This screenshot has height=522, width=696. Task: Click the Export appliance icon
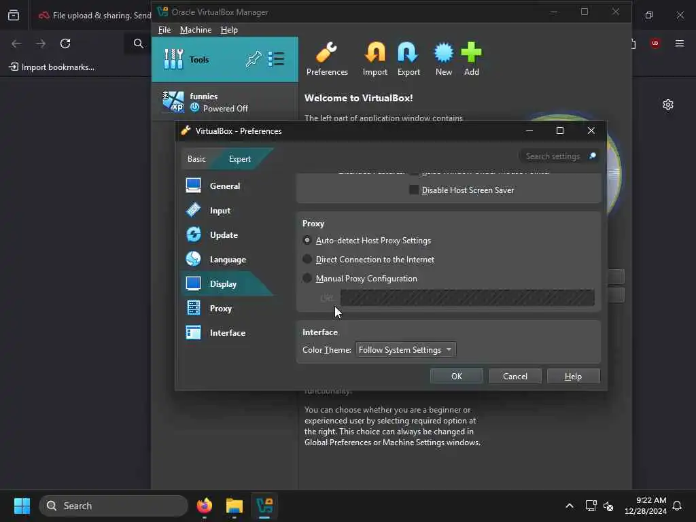pos(408,58)
